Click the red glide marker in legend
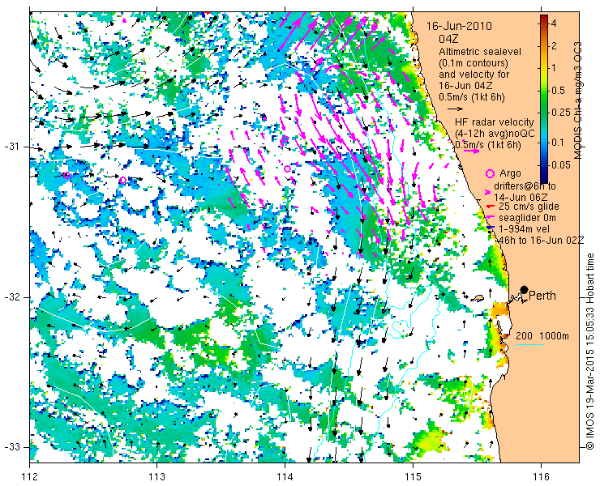 (489, 207)
